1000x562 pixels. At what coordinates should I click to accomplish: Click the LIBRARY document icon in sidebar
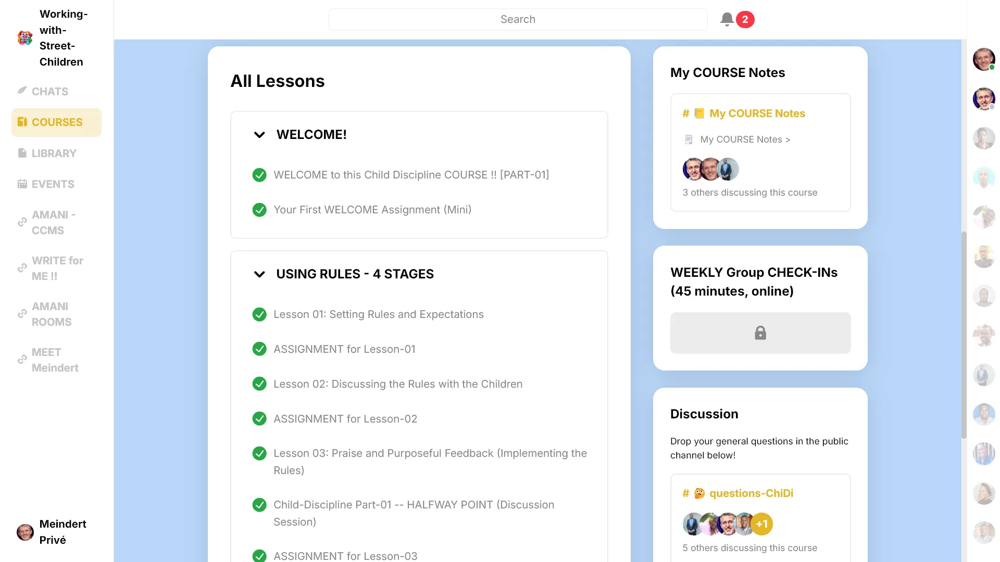point(22,153)
